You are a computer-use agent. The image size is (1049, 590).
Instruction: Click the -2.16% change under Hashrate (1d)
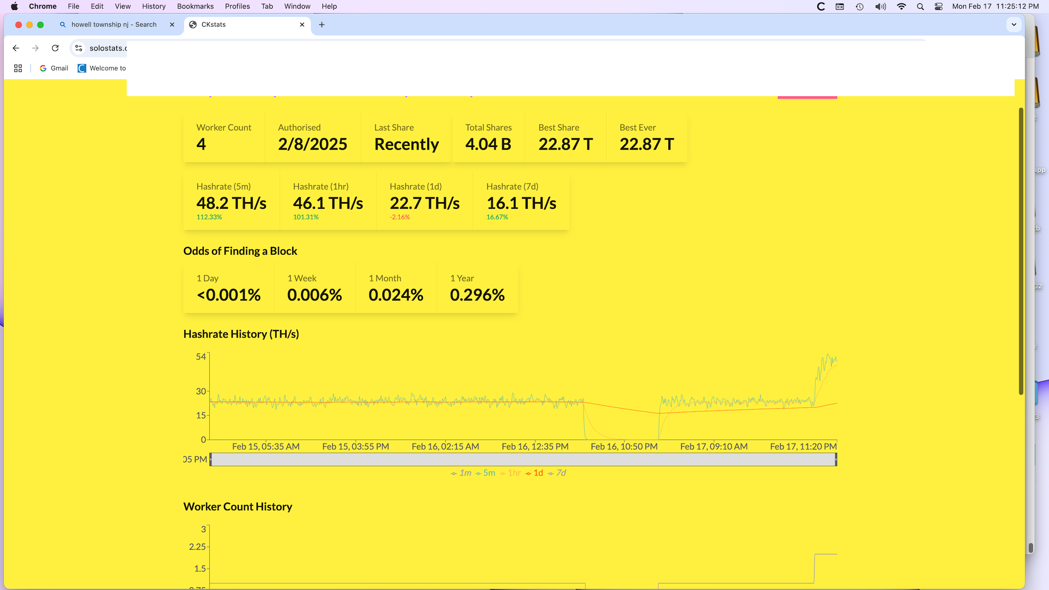(x=400, y=217)
